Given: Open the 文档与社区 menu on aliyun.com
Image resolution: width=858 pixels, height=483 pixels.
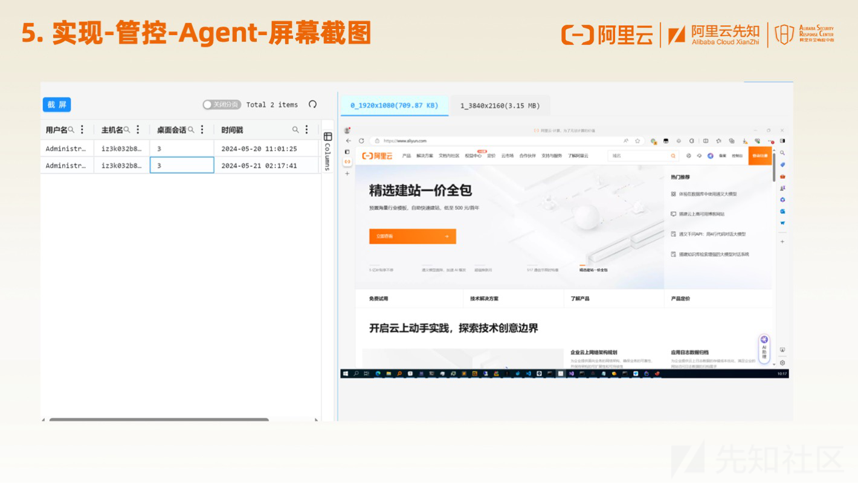Looking at the screenshot, I should click(449, 155).
